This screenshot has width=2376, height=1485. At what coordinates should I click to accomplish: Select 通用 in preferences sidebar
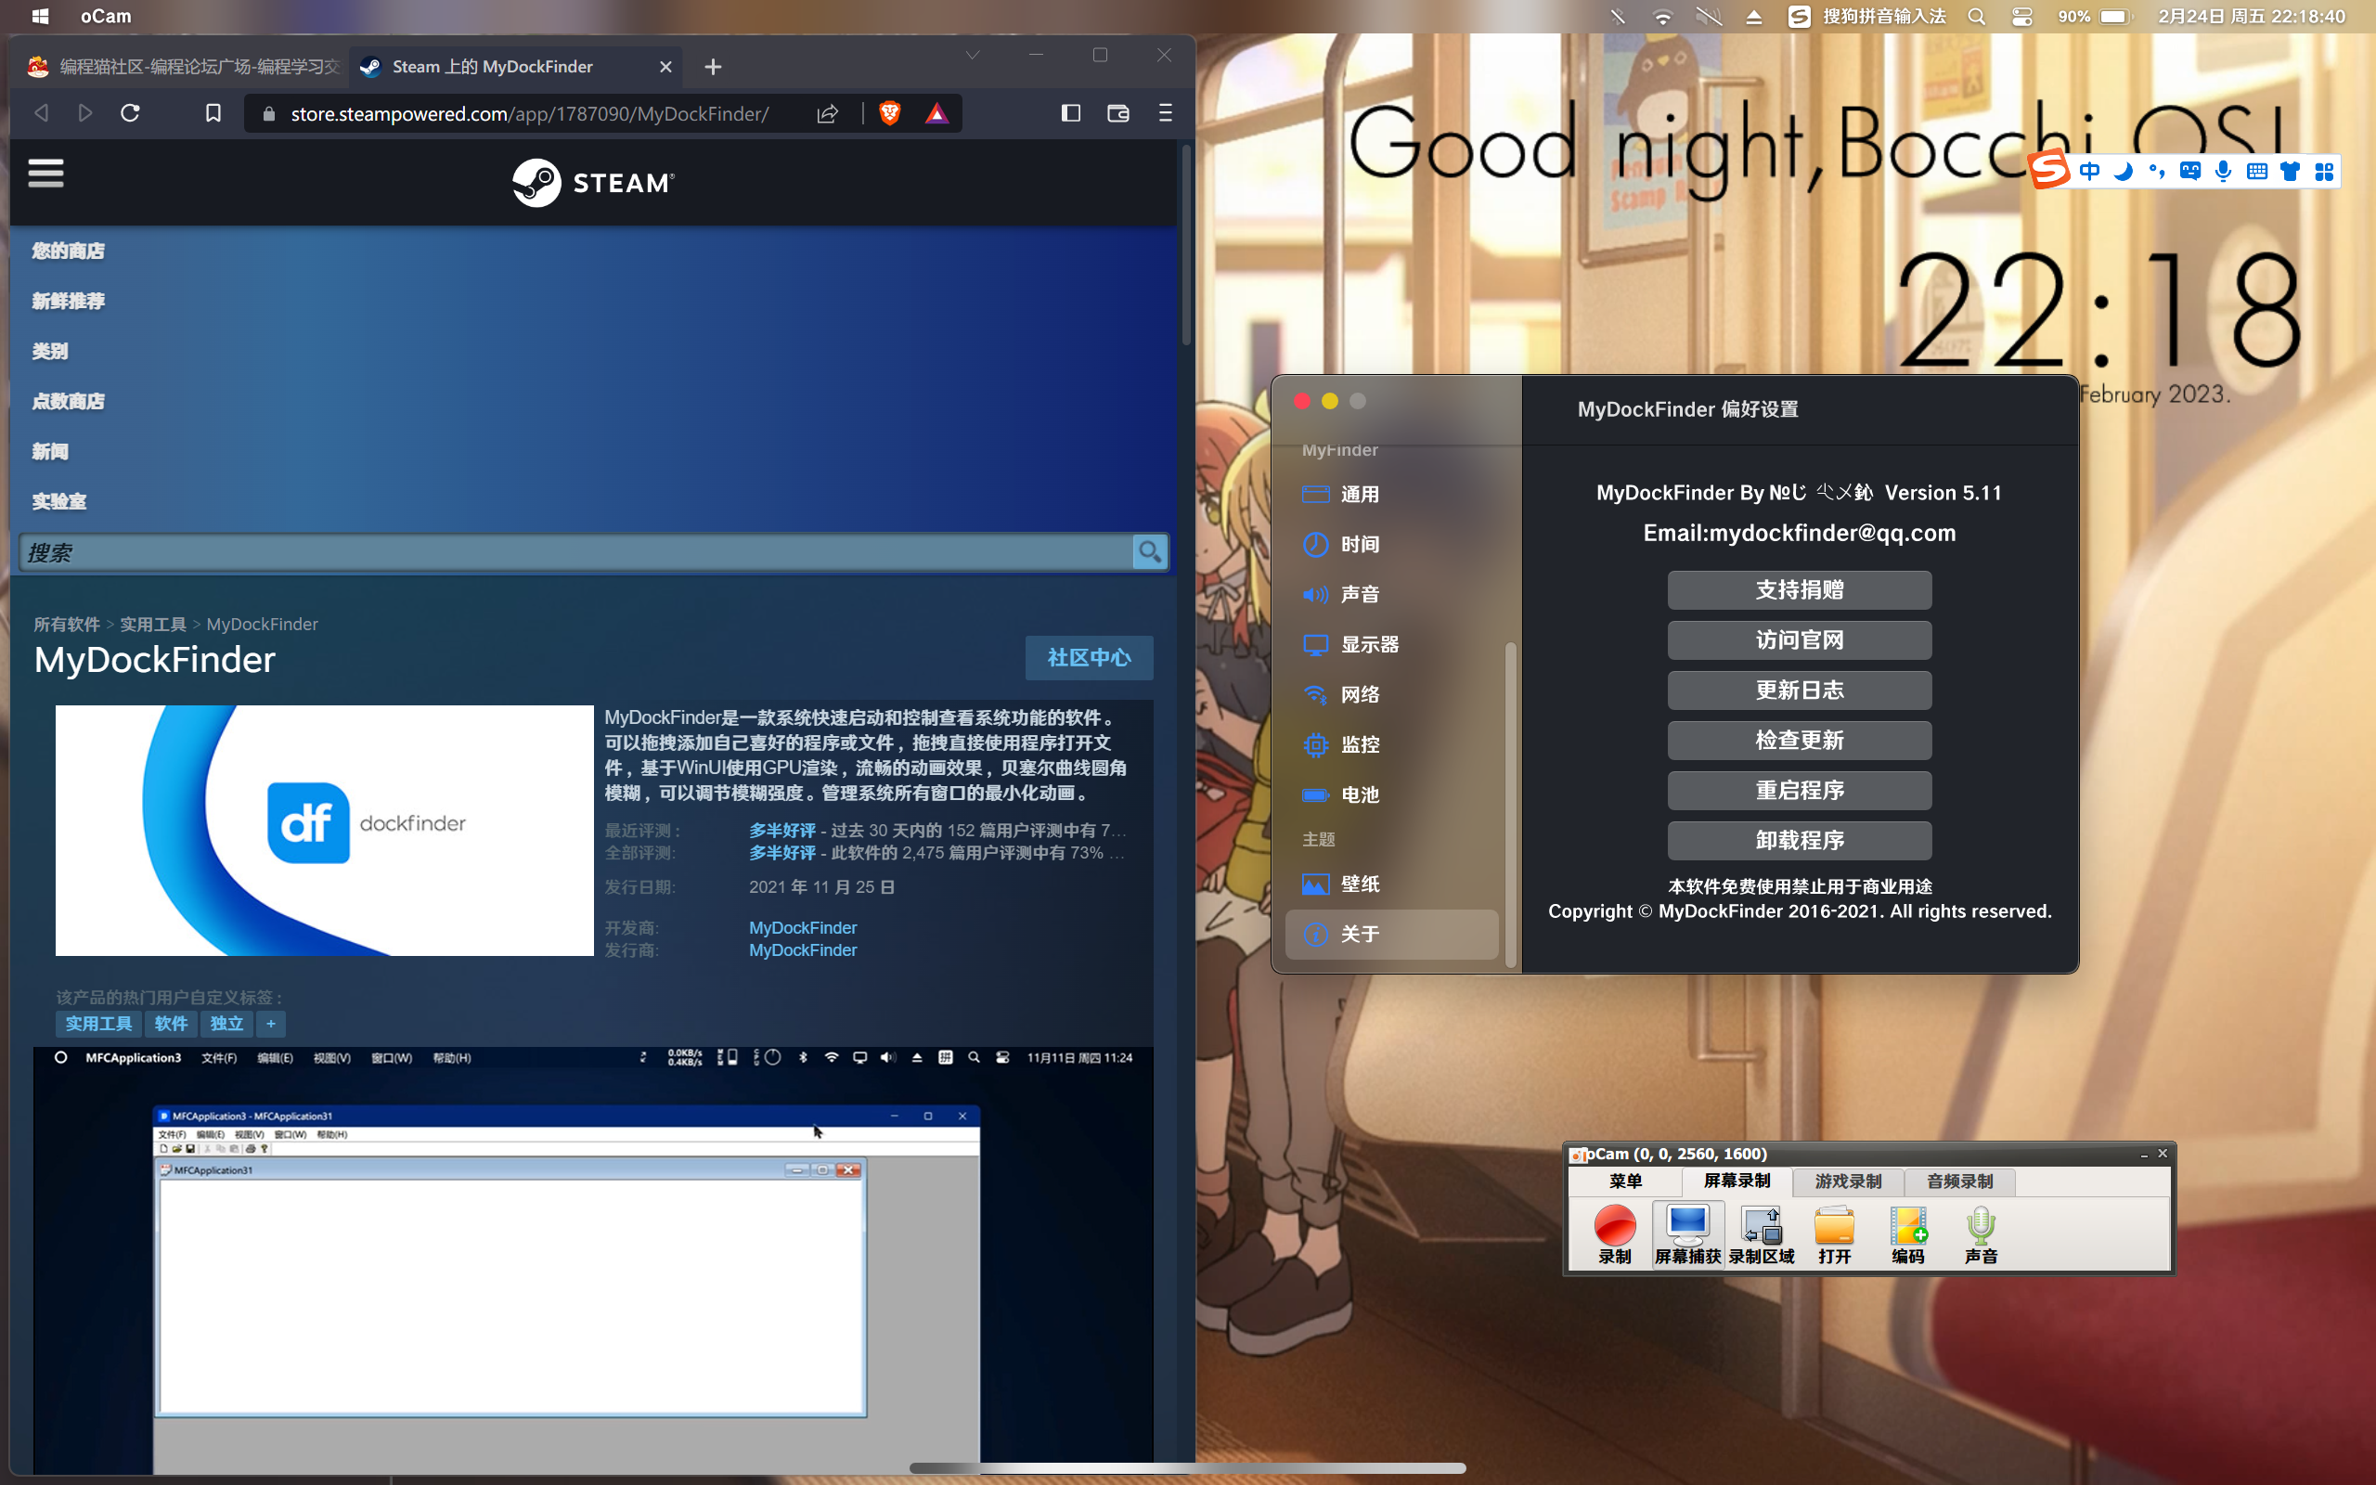(1392, 494)
